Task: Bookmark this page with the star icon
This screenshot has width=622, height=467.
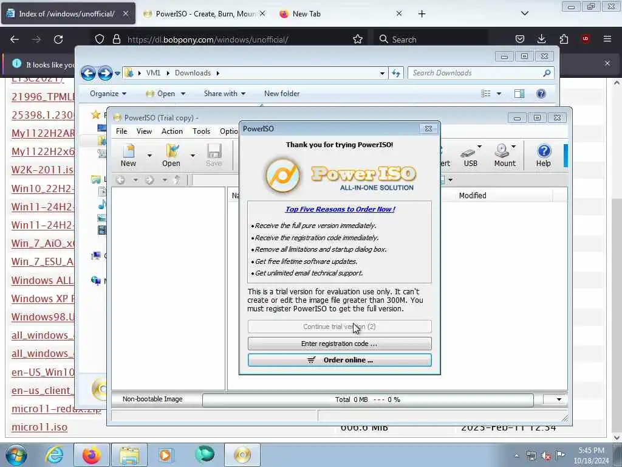Action: 357,40
